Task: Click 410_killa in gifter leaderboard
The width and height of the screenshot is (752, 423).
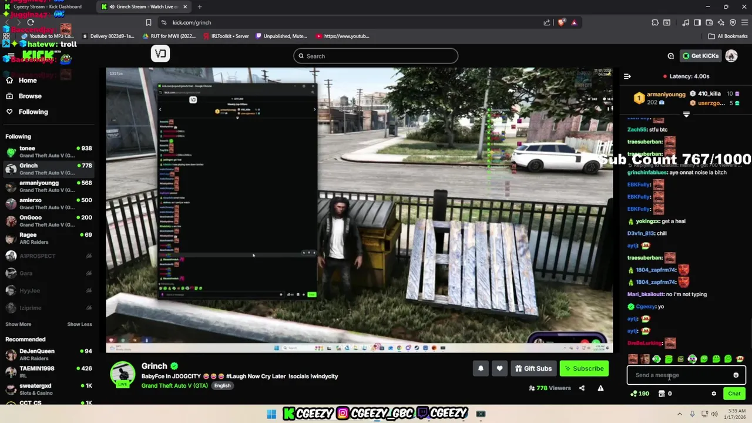Action: point(709,93)
